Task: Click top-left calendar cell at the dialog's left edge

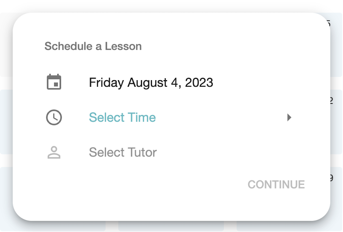Action: (x=6, y=45)
